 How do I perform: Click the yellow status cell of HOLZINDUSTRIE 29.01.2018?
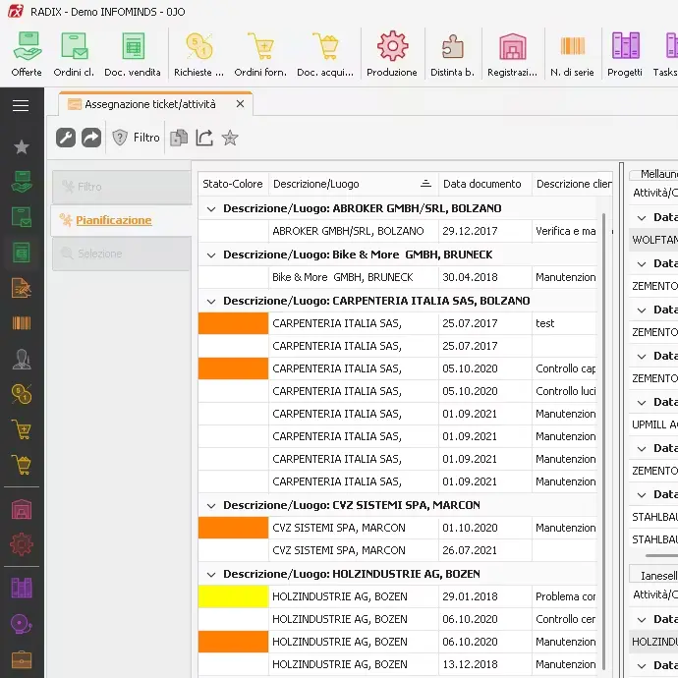(x=233, y=596)
